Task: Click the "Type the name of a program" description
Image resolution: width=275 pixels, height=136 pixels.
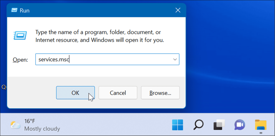Action: coord(100,36)
